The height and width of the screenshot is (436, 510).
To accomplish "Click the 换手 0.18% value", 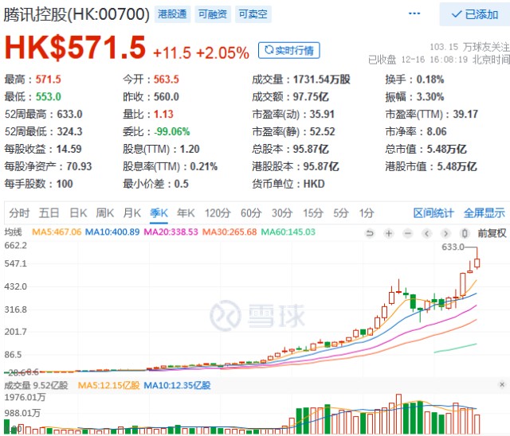I will click(430, 80).
